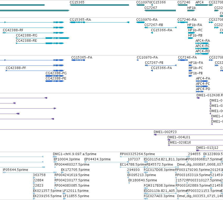
Task: Click the CG7267-RB transcript label
Action: coord(154,25)
